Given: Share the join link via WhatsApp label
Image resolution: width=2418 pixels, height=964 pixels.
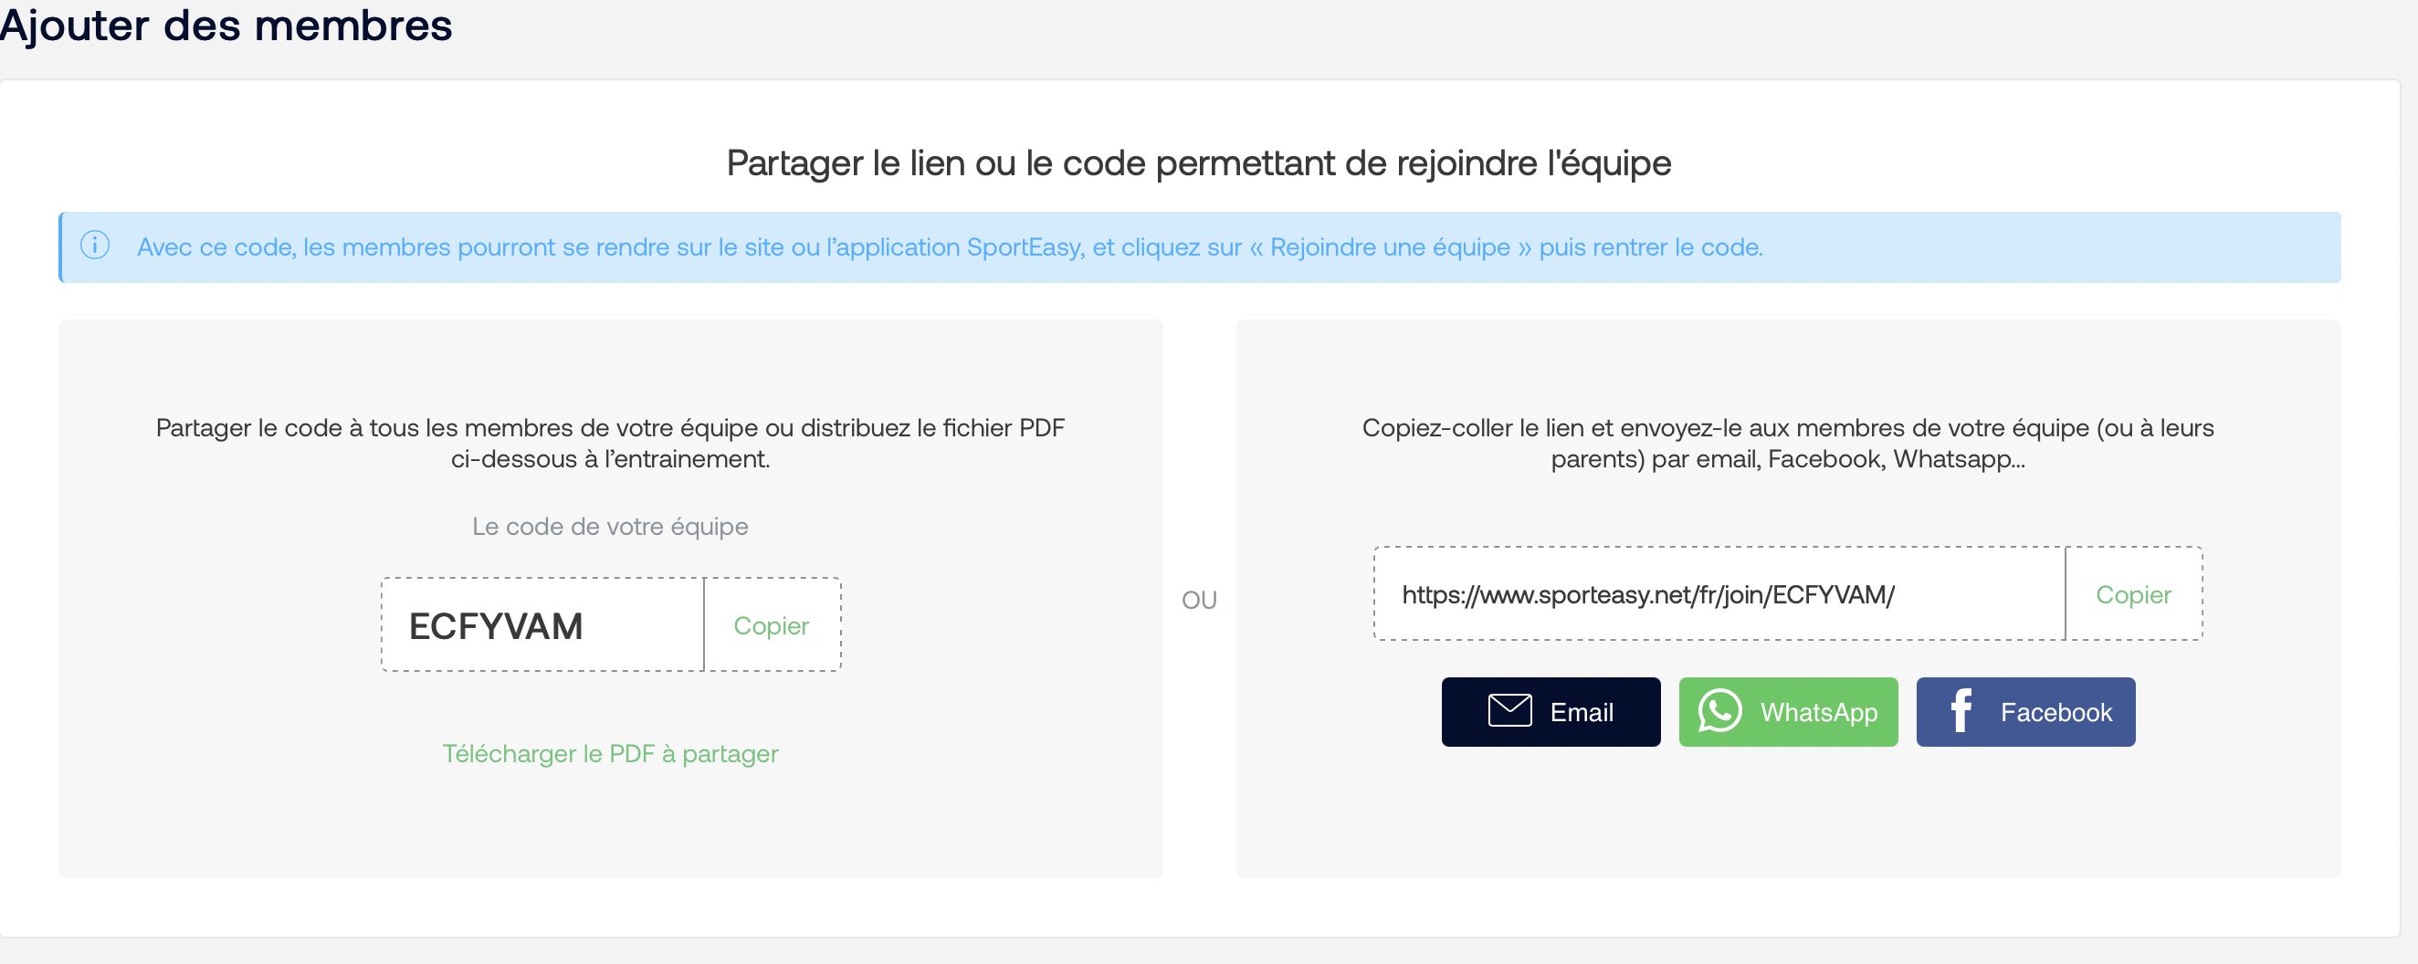Looking at the screenshot, I should pos(1818,712).
